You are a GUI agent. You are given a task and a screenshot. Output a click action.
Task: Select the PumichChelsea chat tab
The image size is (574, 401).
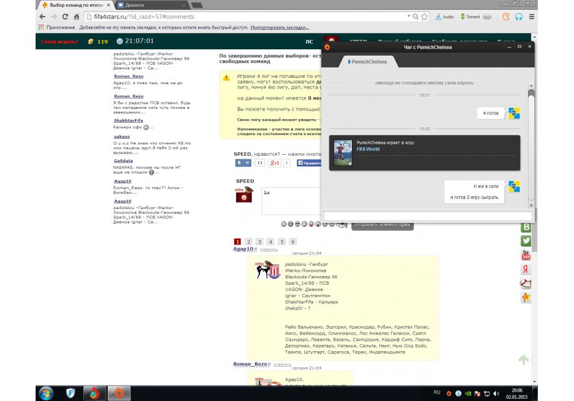(x=367, y=61)
